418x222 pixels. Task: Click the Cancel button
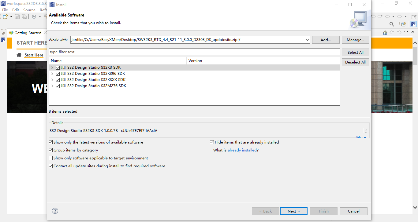tap(354, 211)
